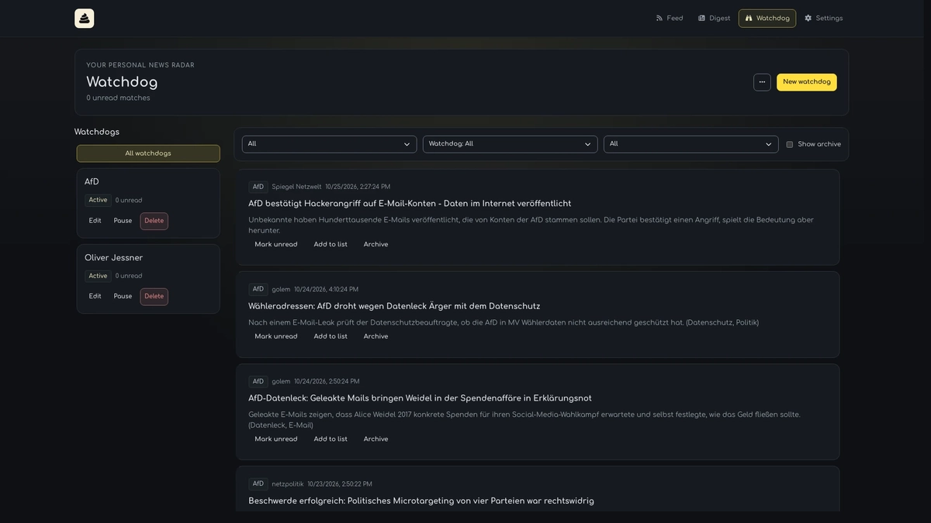Click the Watchdog binoculars icon
Screen dimensions: 931x523
tap(749, 19)
